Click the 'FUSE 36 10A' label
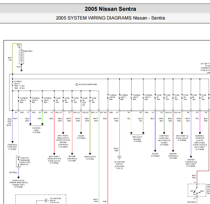Screen dimensions: 210x204 pos(195,97)
